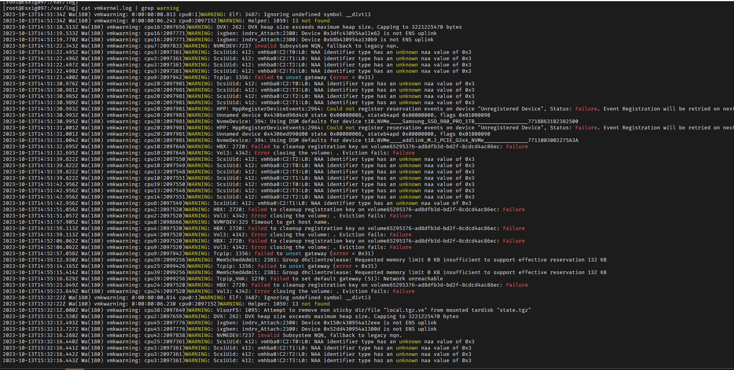Select VisorFS 'local.tgz.ve' non sticky file line
734x370 pixels.
tap(267, 310)
